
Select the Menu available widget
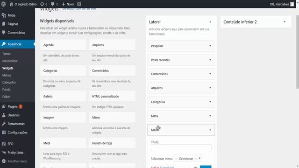click(x=112, y=118)
